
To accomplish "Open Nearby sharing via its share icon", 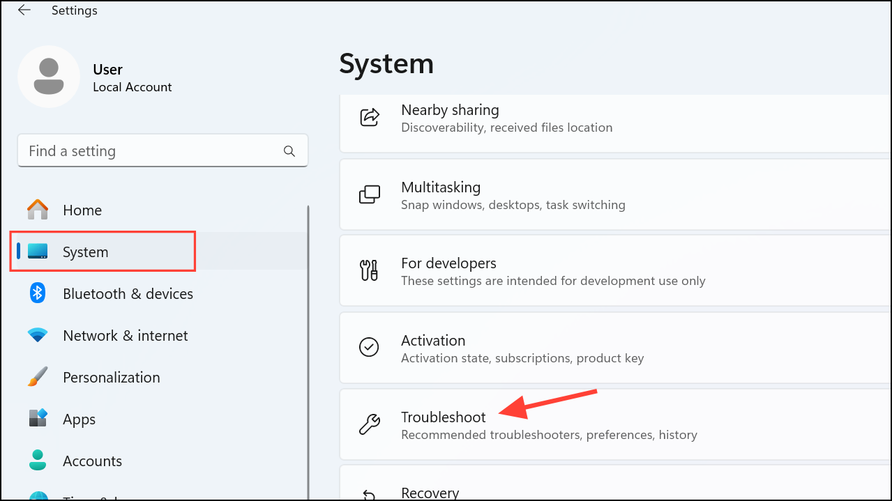I will pyautogui.click(x=369, y=116).
